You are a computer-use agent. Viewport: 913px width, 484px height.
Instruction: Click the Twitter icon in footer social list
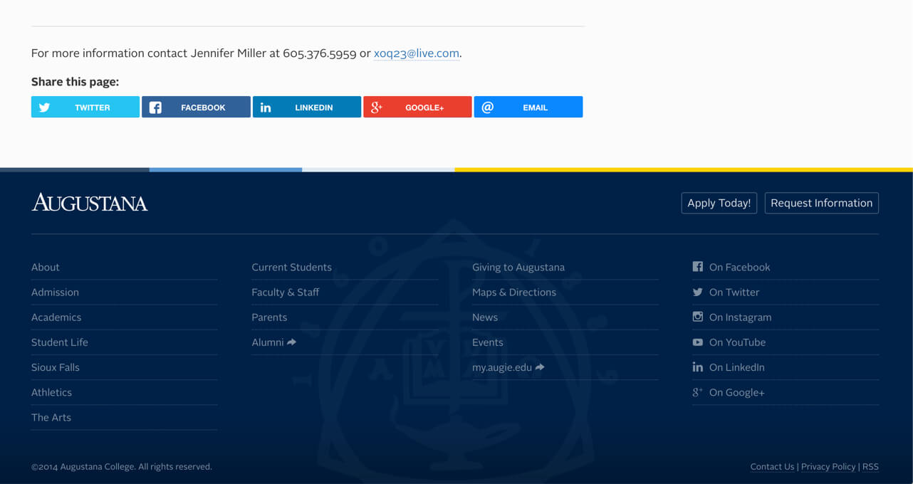697,292
